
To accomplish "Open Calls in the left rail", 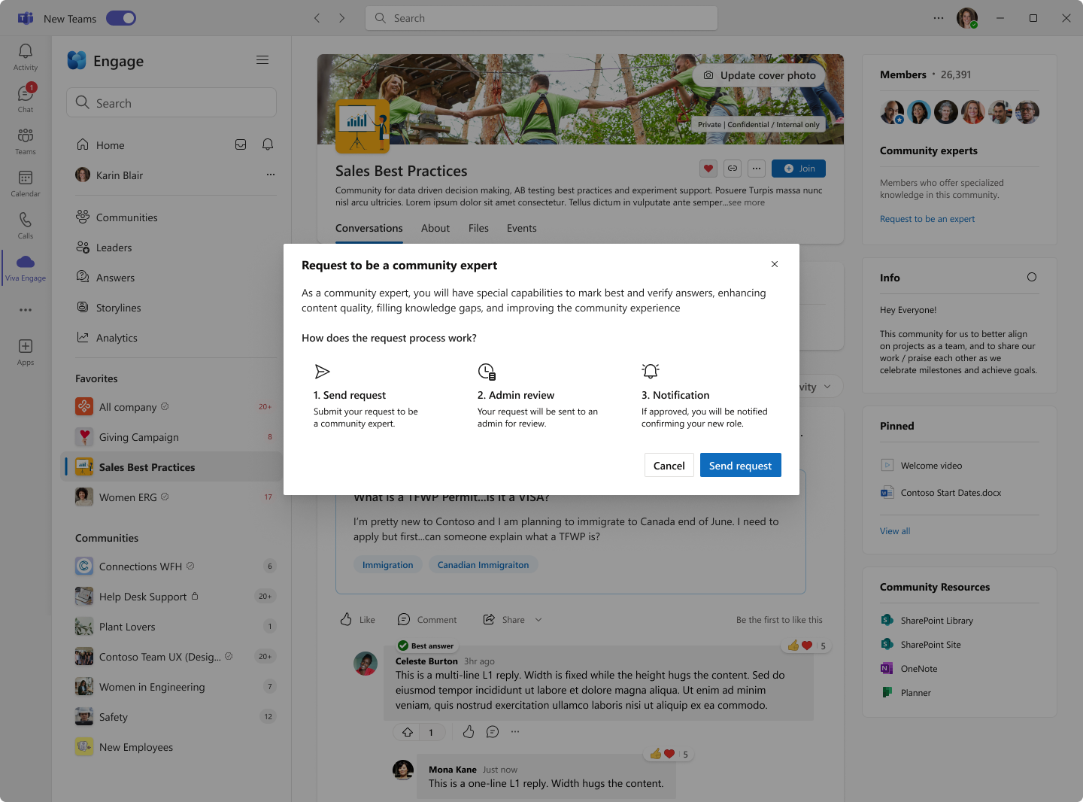I will point(26,225).
